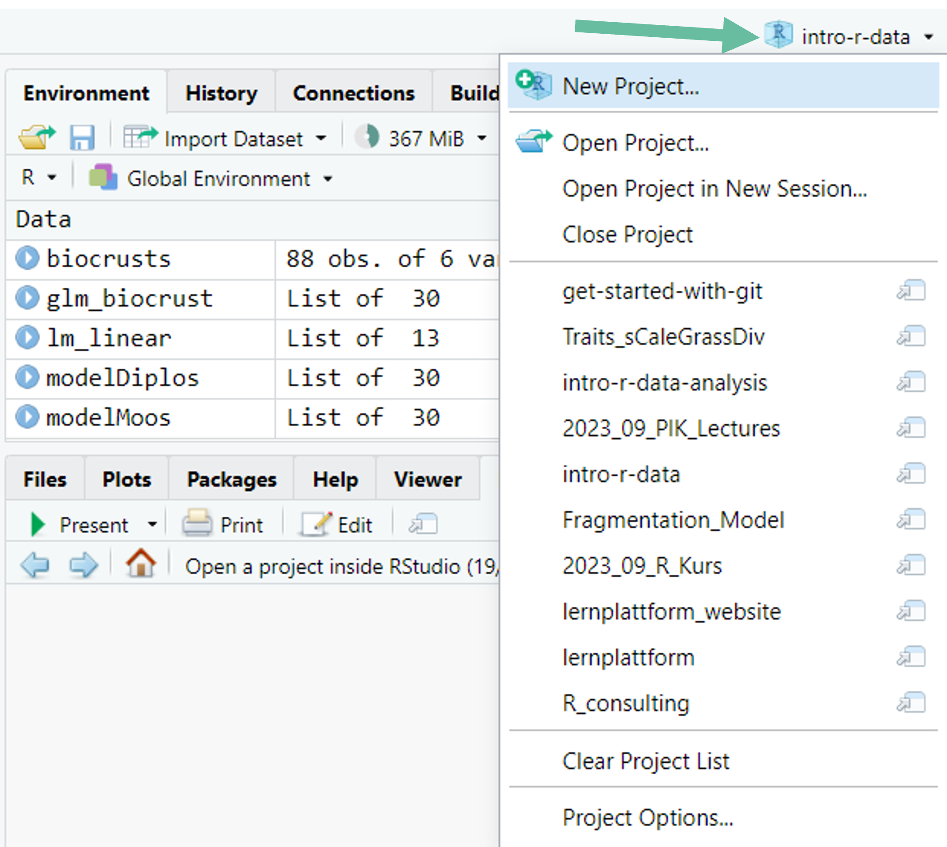The width and height of the screenshot is (947, 847).
Task: Expand the modelMoos list object
Action: point(27,417)
